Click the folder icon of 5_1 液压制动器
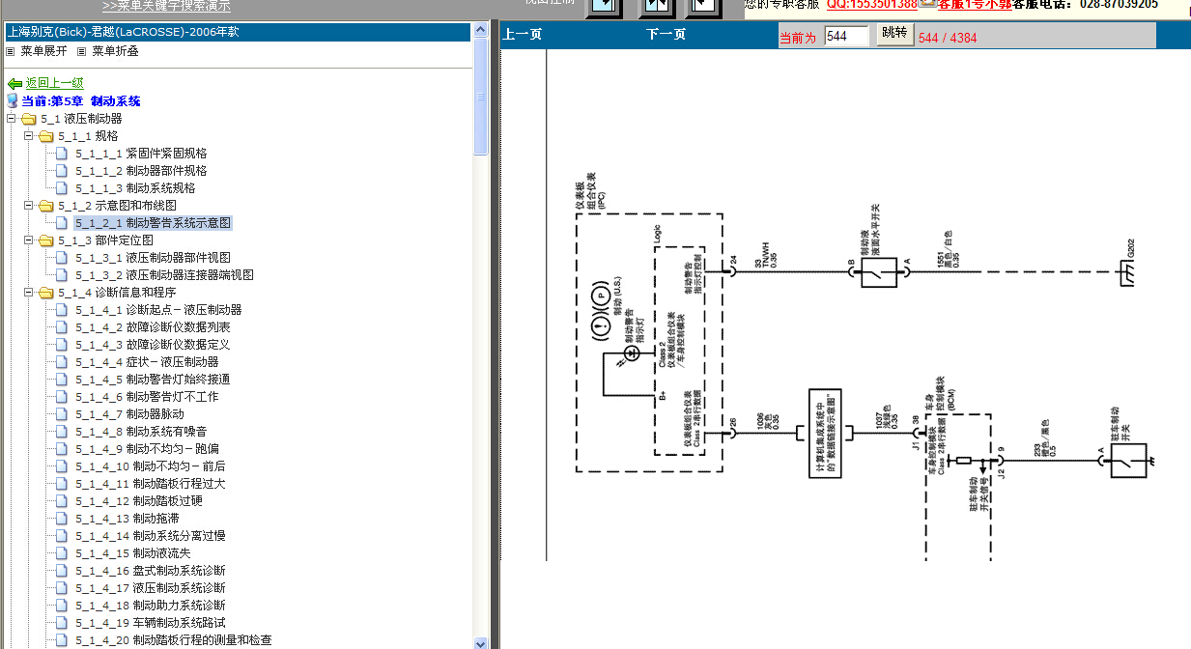1191x649 pixels. pos(28,119)
